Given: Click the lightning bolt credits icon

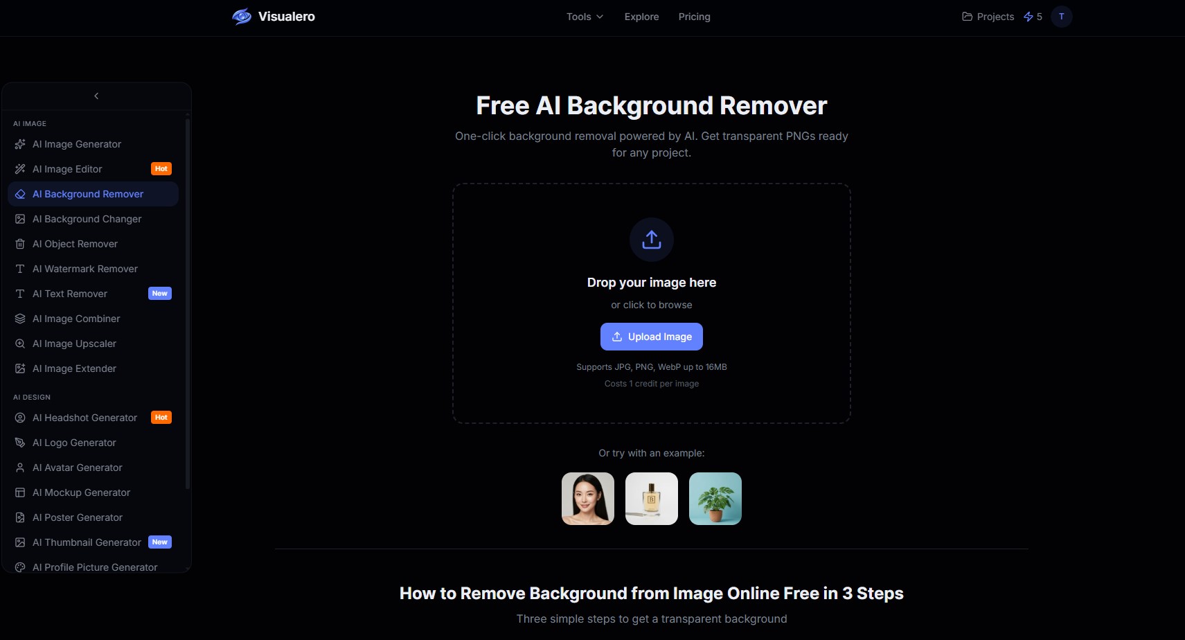Looking at the screenshot, I should point(1028,17).
